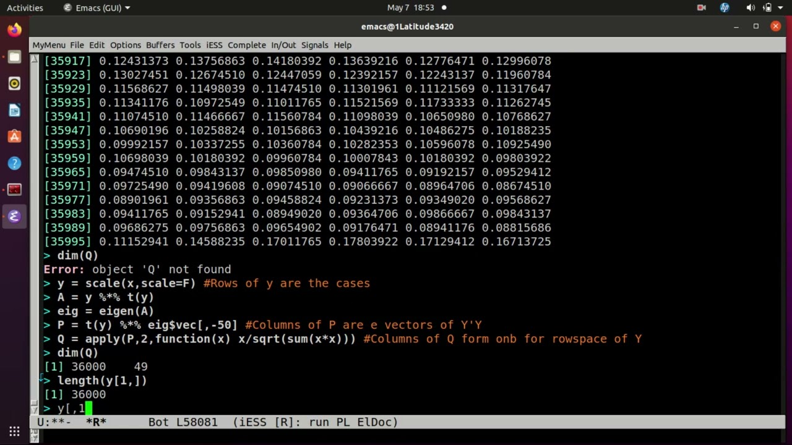
Task: Open the Tools menu
Action: (190, 45)
